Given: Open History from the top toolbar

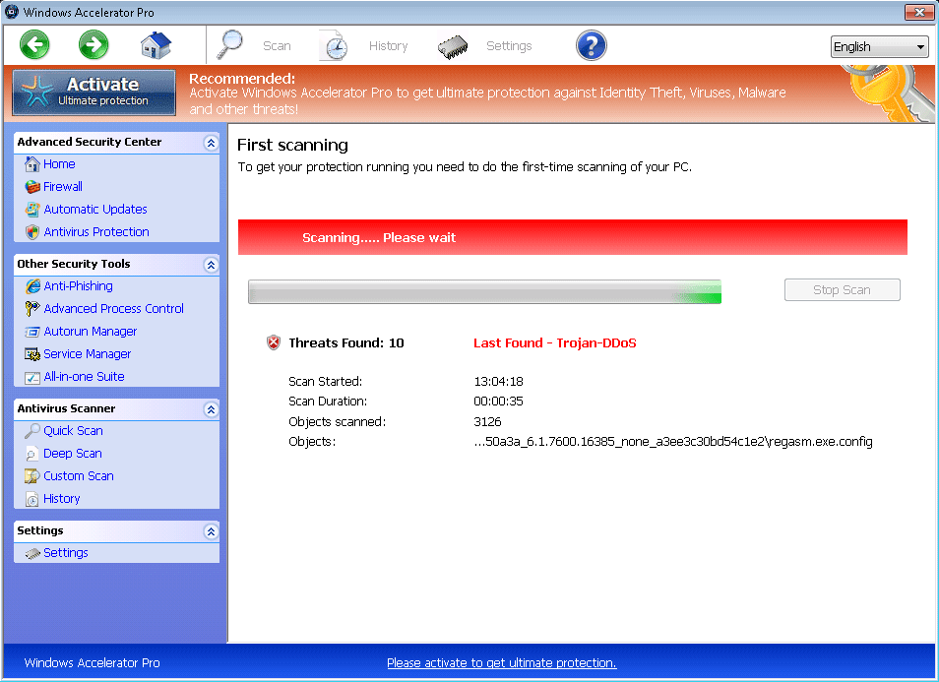Looking at the screenshot, I should point(335,46).
